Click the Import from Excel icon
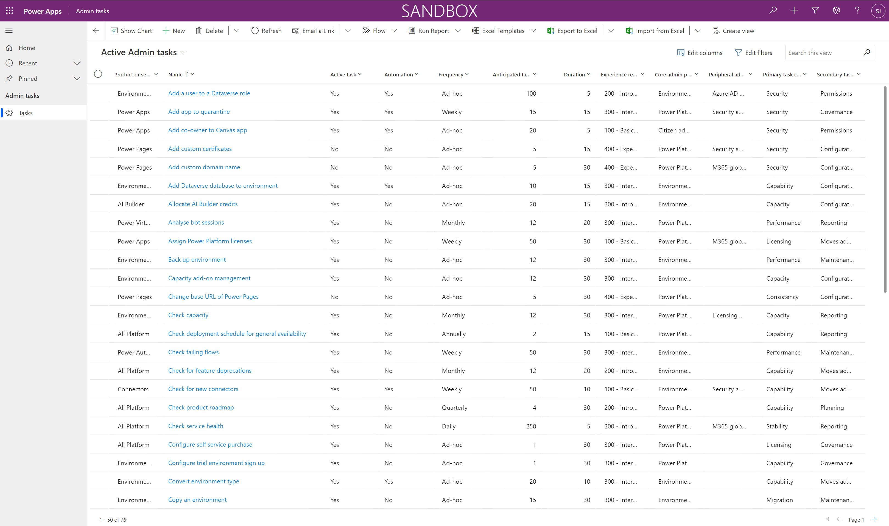 pos(629,30)
